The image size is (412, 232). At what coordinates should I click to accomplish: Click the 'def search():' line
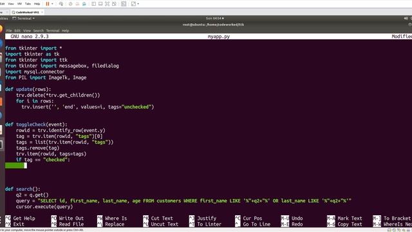23,189
